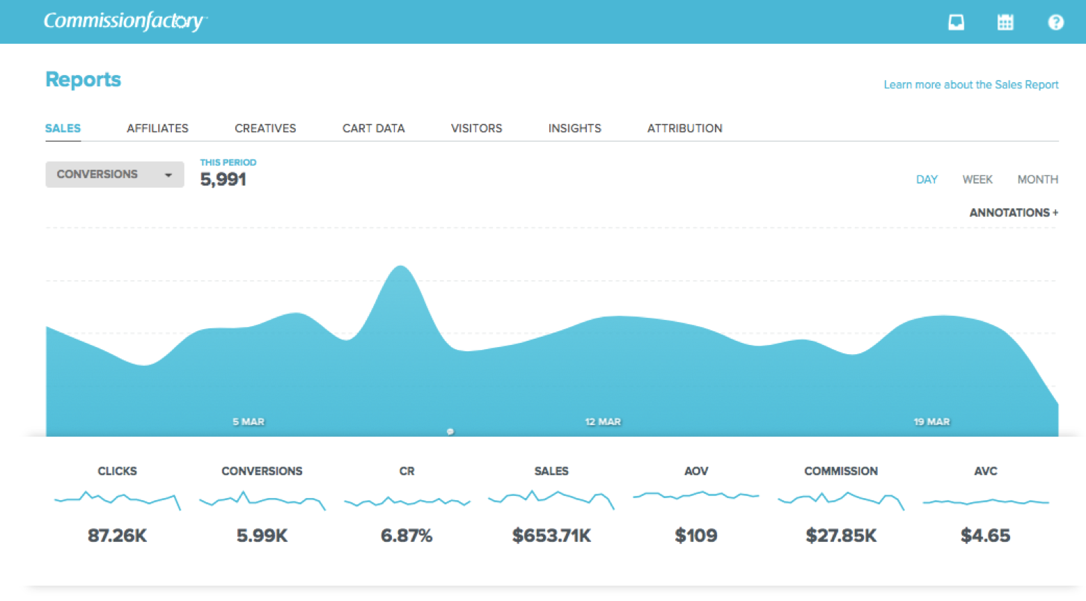The image size is (1086, 601).
Task: Switch to the Affiliates tab
Action: point(157,128)
